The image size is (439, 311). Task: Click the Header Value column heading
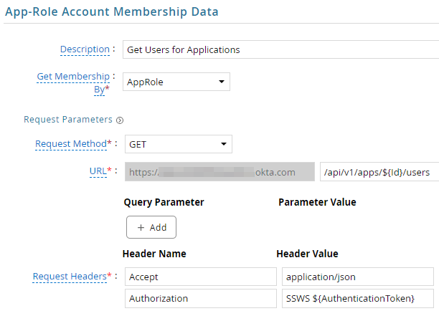point(308,254)
